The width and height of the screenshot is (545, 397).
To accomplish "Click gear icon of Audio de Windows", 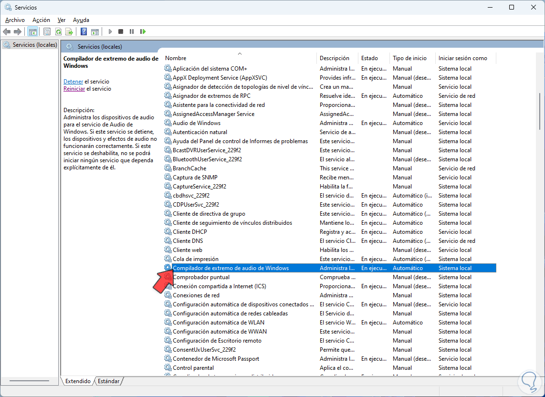I will (168, 123).
